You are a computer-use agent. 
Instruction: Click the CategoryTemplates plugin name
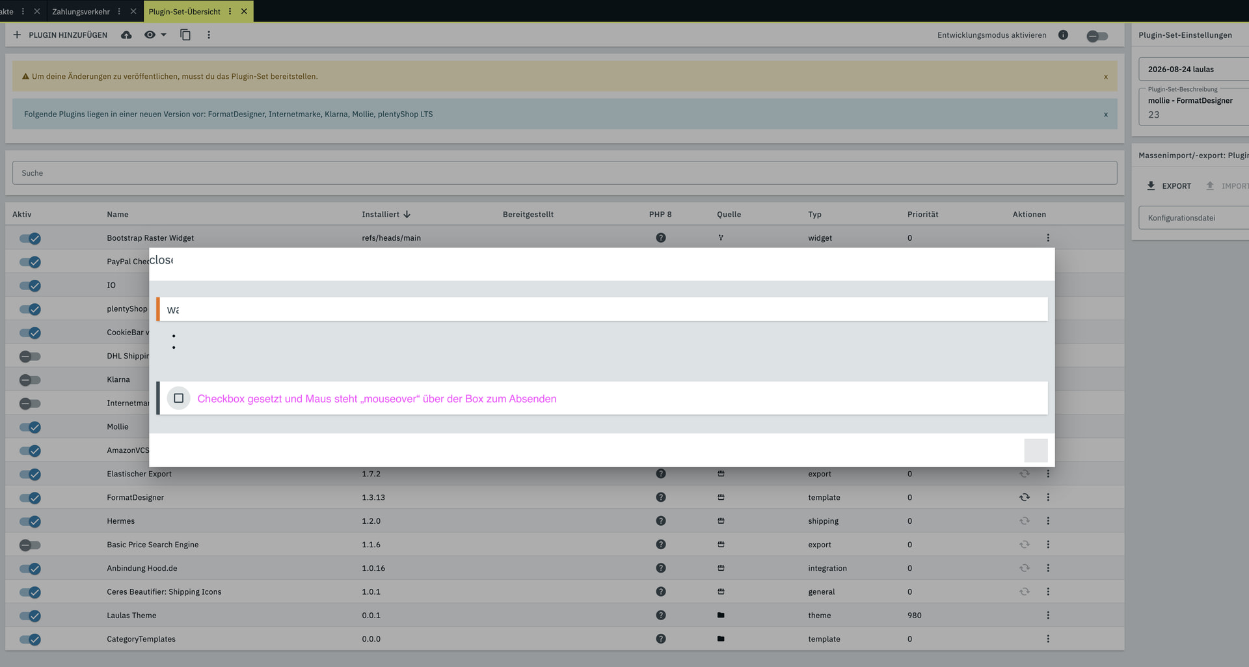pos(141,639)
